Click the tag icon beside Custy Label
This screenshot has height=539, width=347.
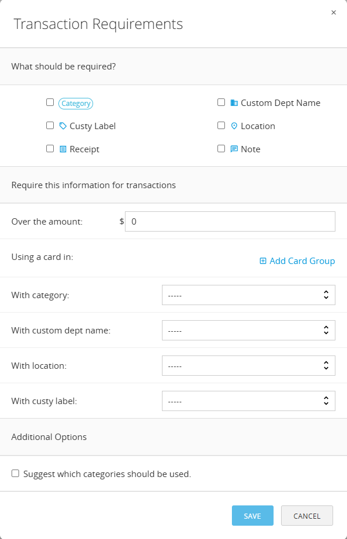point(63,126)
